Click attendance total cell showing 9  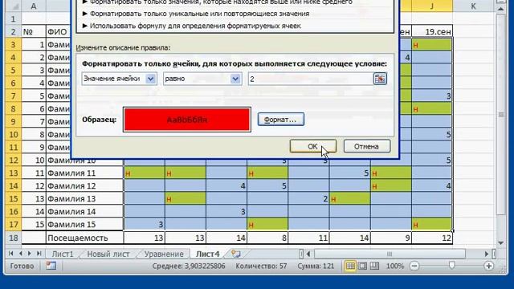point(391,238)
